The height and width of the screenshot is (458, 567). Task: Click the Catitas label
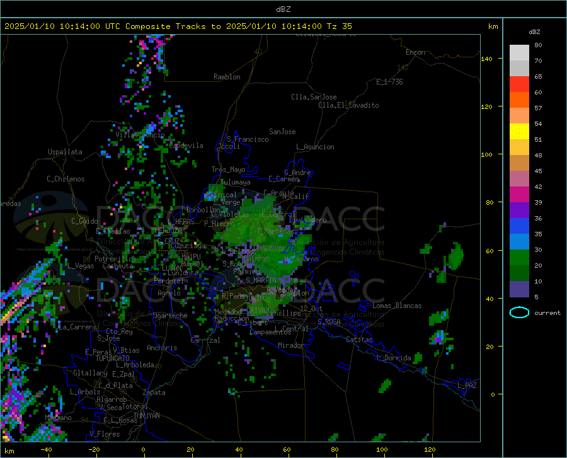pos(360,340)
